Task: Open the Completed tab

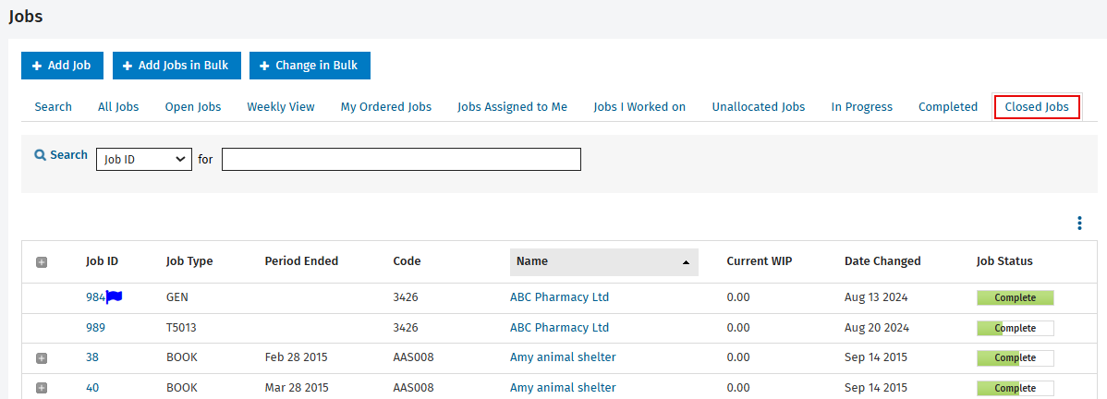Action: point(948,107)
